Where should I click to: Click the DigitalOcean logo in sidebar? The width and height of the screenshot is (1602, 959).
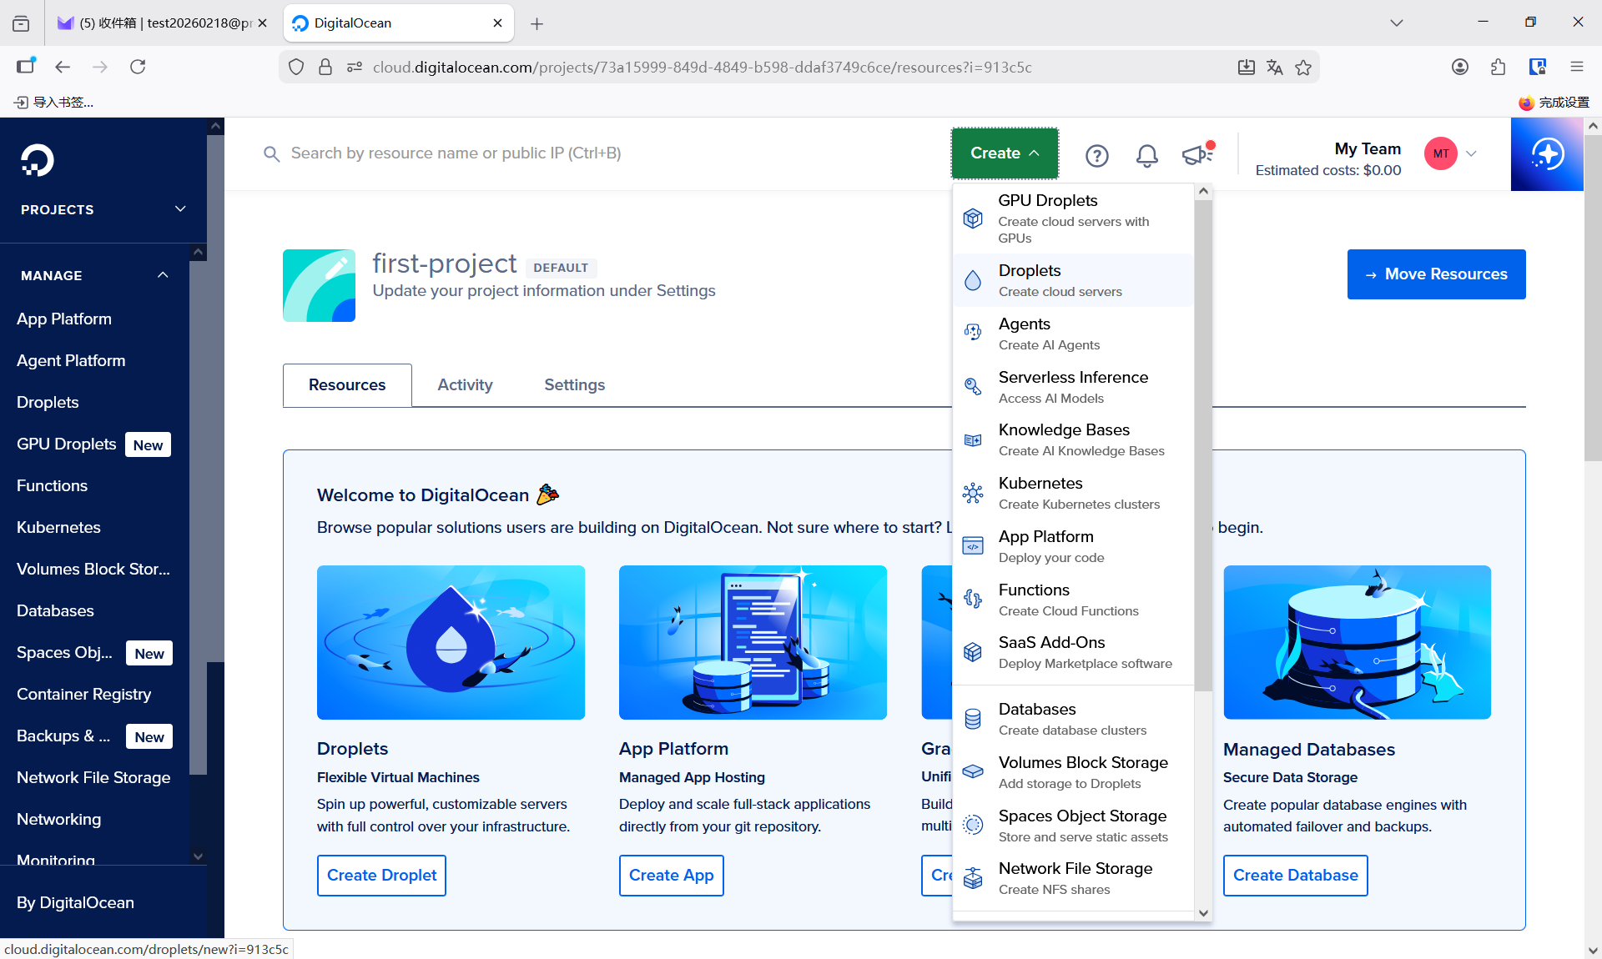38,160
